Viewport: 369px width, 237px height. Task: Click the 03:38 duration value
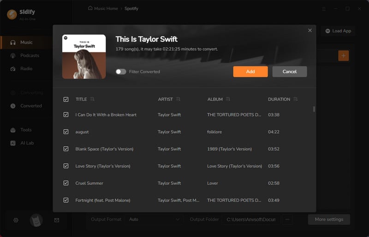coord(274,115)
